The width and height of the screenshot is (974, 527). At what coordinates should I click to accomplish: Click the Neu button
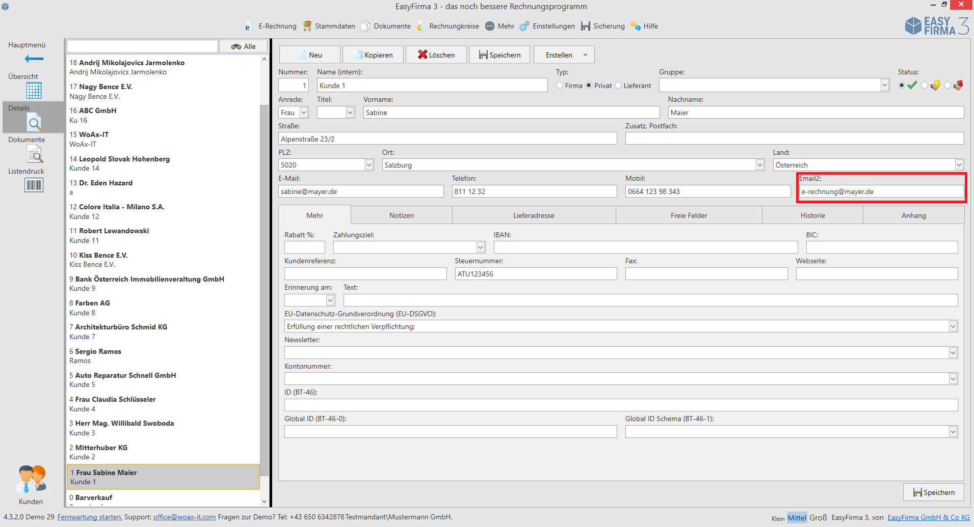point(310,54)
